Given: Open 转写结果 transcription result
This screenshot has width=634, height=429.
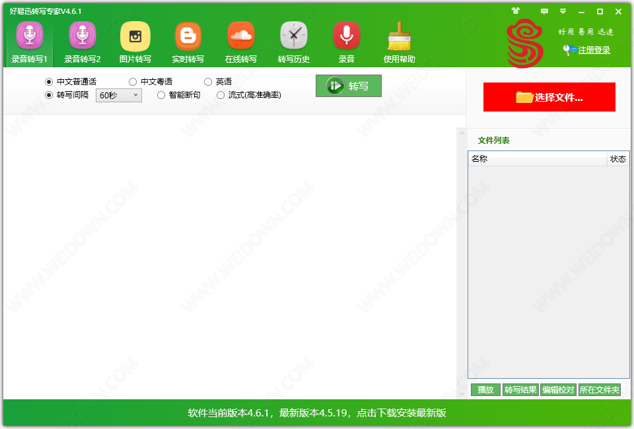Looking at the screenshot, I should [x=520, y=390].
